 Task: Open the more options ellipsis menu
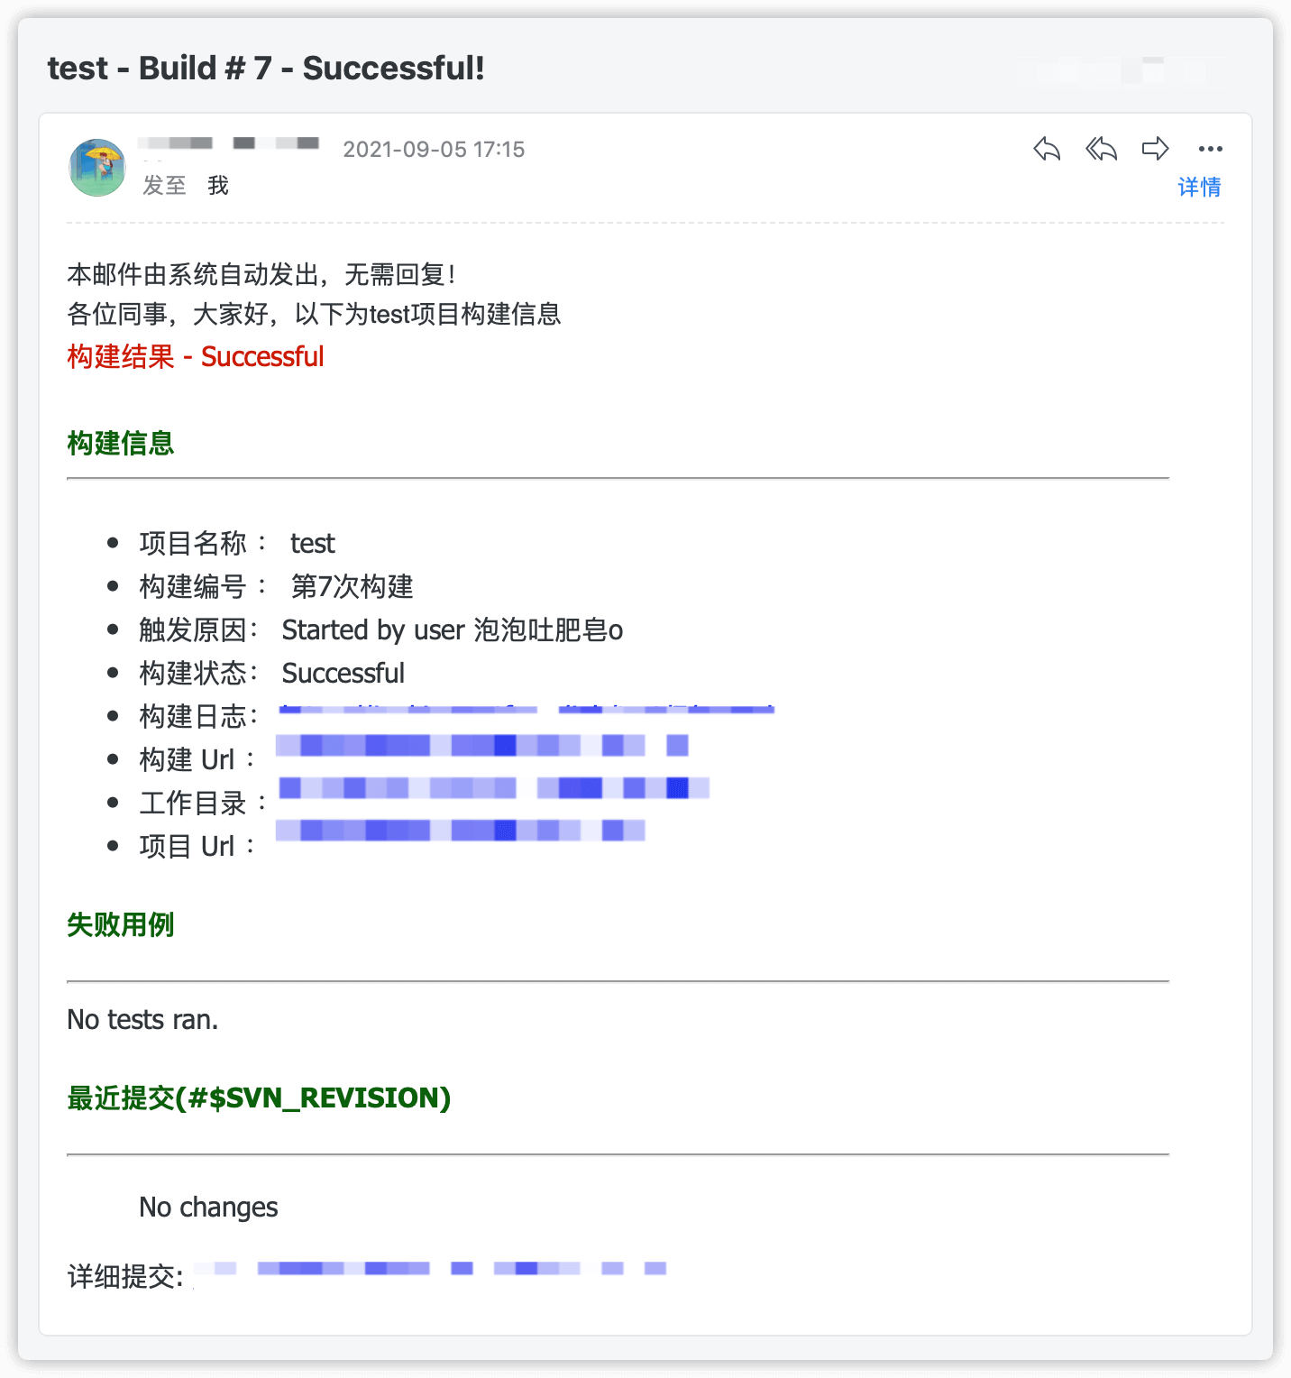[1210, 149]
